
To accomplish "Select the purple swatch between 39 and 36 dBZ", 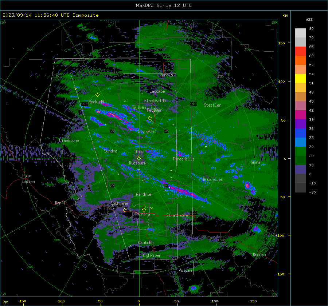I will pyautogui.click(x=300, y=124).
